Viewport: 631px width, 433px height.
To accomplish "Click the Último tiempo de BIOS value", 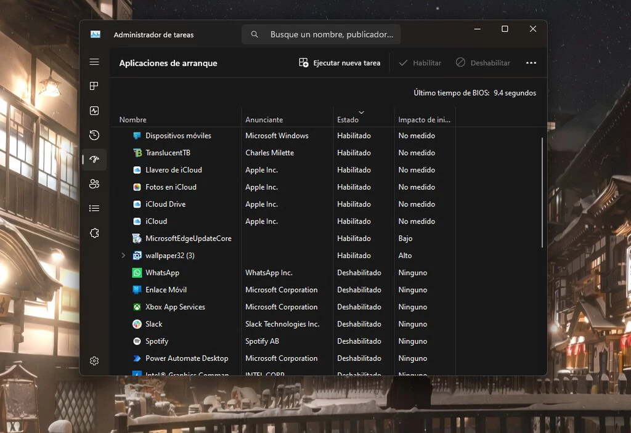I will point(515,93).
